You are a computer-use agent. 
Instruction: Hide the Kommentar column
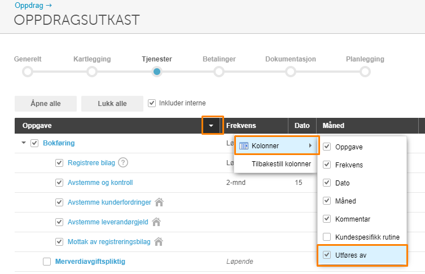click(x=327, y=219)
